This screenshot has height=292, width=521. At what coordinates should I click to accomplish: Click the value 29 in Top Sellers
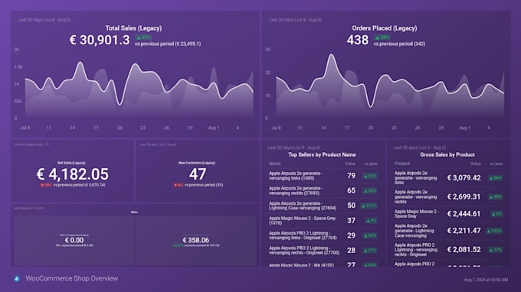click(x=351, y=235)
